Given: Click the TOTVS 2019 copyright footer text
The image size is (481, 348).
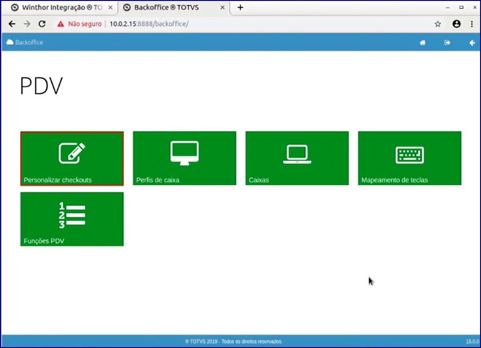Looking at the screenshot, I should (x=234, y=341).
